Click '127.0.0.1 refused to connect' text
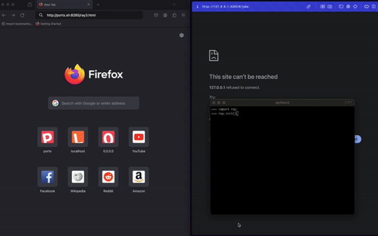The image size is (378, 236). [234, 87]
